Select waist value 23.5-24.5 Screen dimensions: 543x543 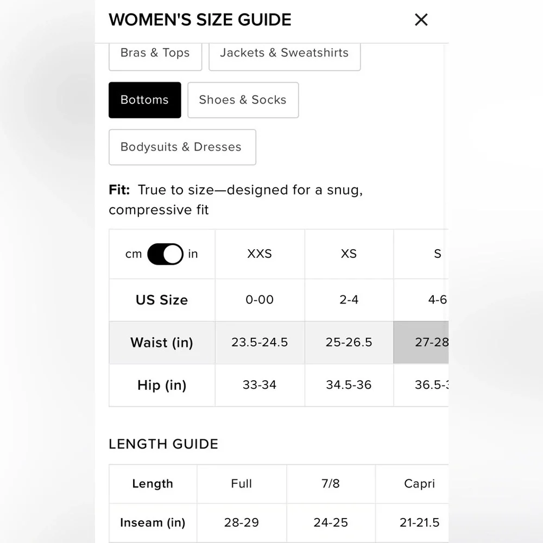(260, 343)
